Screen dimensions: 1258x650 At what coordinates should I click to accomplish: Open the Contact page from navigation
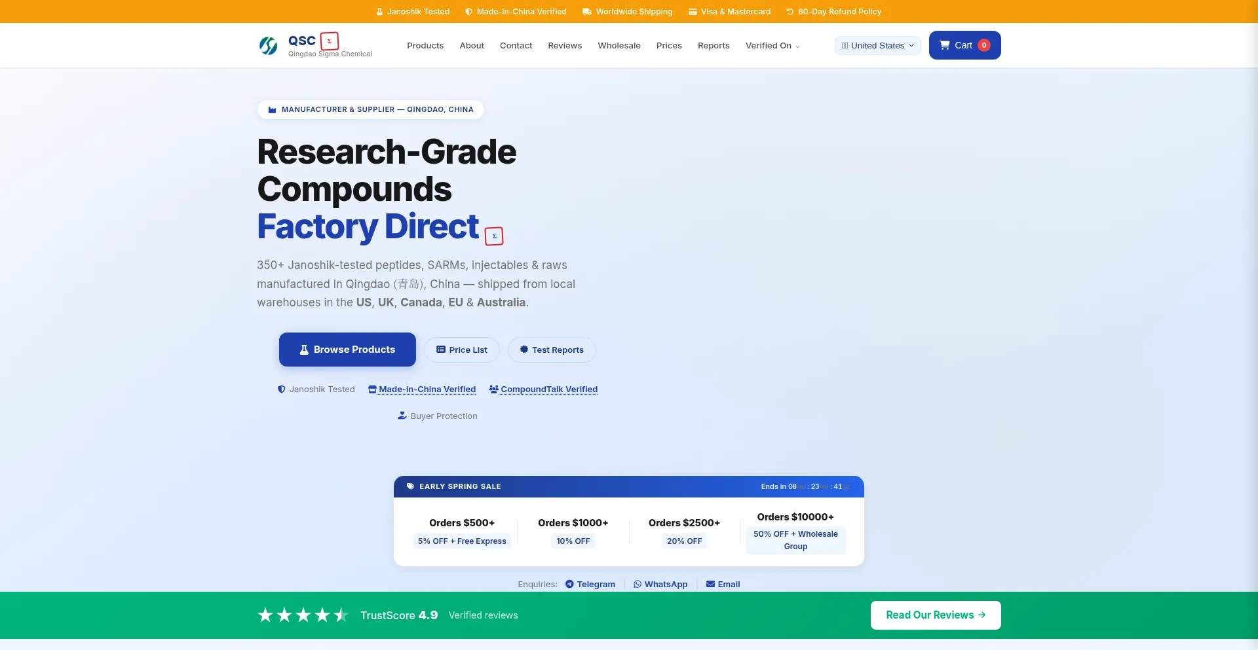coord(516,45)
